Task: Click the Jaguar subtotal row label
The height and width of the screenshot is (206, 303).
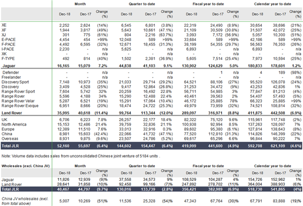Action: point(9,66)
